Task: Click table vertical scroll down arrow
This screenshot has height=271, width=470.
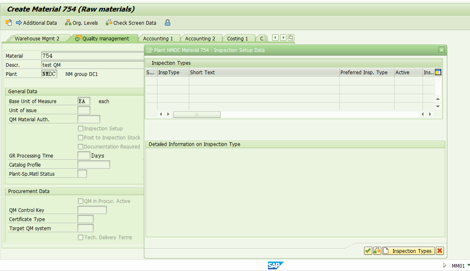Action: coord(438,106)
